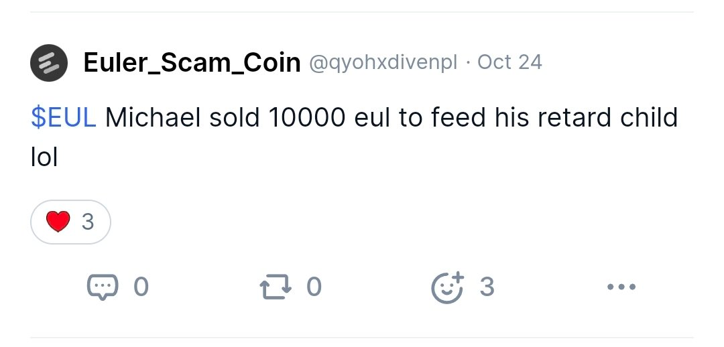
Task: Click the count 3 inside heart pill
Action: [88, 222]
